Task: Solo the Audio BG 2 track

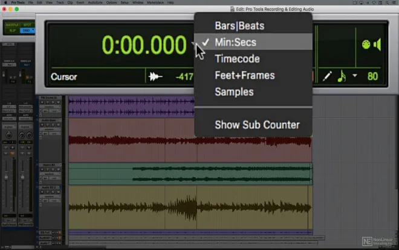Action: pos(53,192)
